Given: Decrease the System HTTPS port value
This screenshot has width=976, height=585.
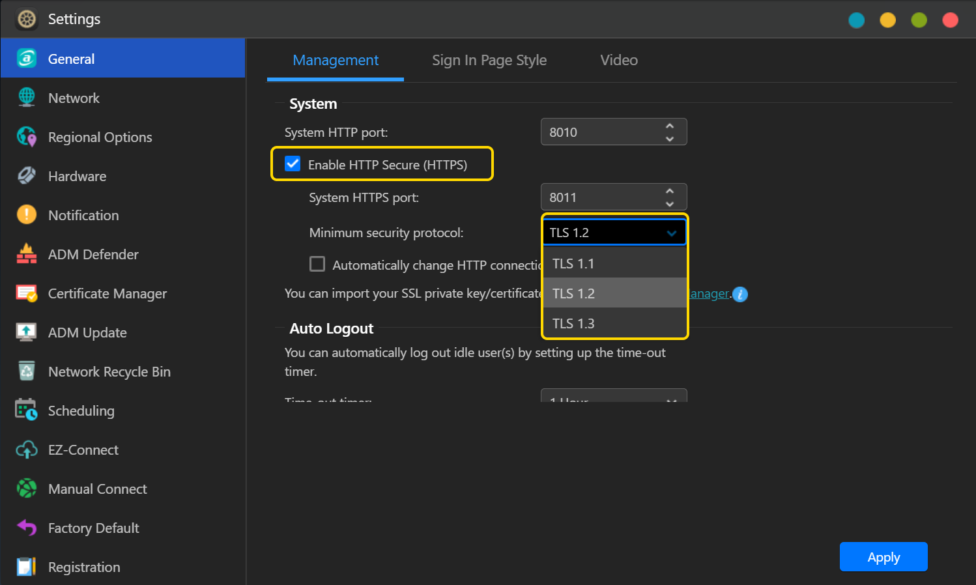Looking at the screenshot, I should 670,203.
